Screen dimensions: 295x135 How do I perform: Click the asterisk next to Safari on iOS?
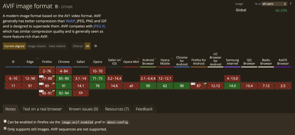pos(122,59)
